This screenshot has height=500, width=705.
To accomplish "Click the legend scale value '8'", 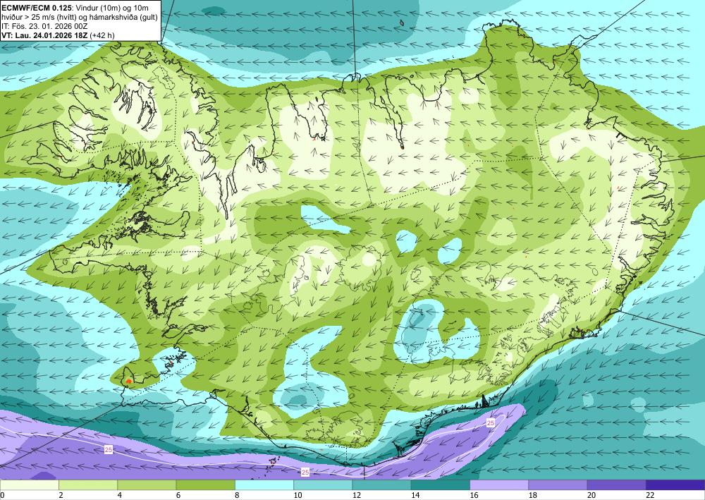I will [x=237, y=496].
